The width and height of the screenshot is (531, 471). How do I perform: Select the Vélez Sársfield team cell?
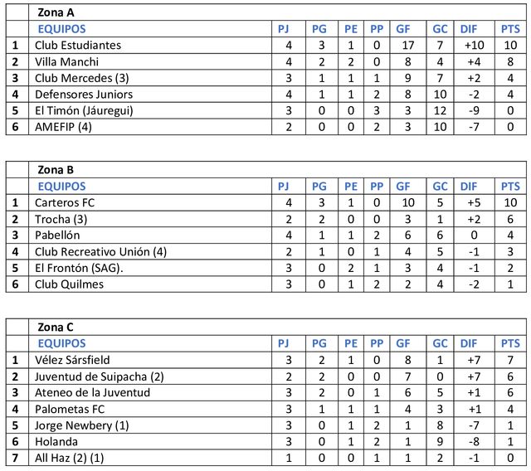(x=72, y=360)
